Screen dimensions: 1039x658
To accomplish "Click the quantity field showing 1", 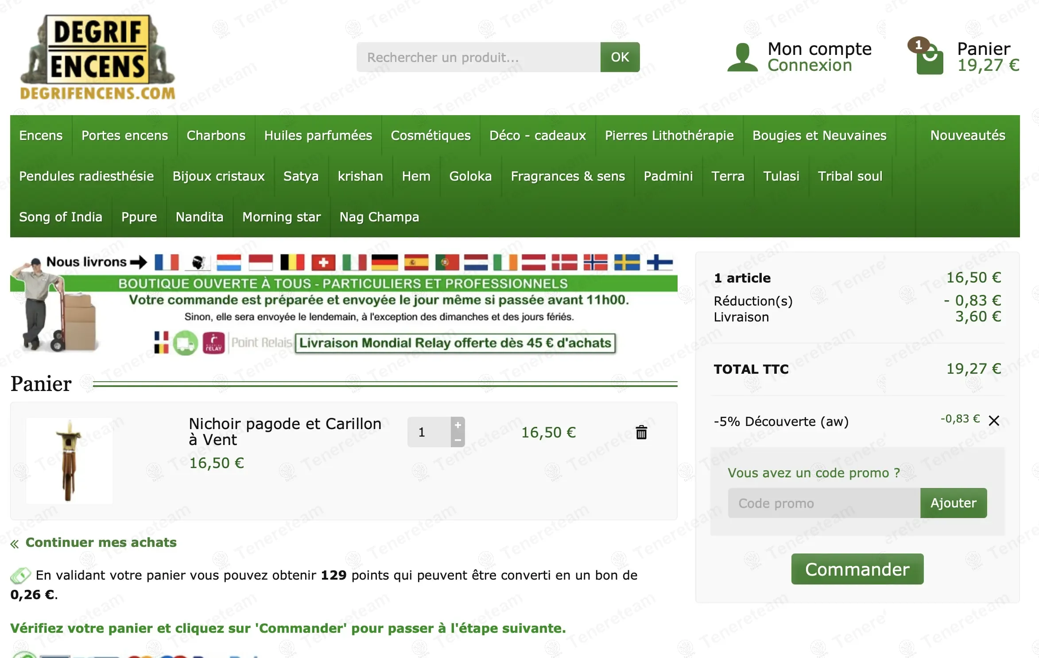I will pyautogui.click(x=429, y=432).
